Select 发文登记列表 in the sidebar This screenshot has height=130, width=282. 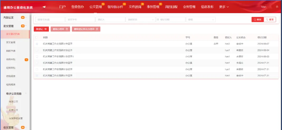pyautogui.click(x=15, y=34)
